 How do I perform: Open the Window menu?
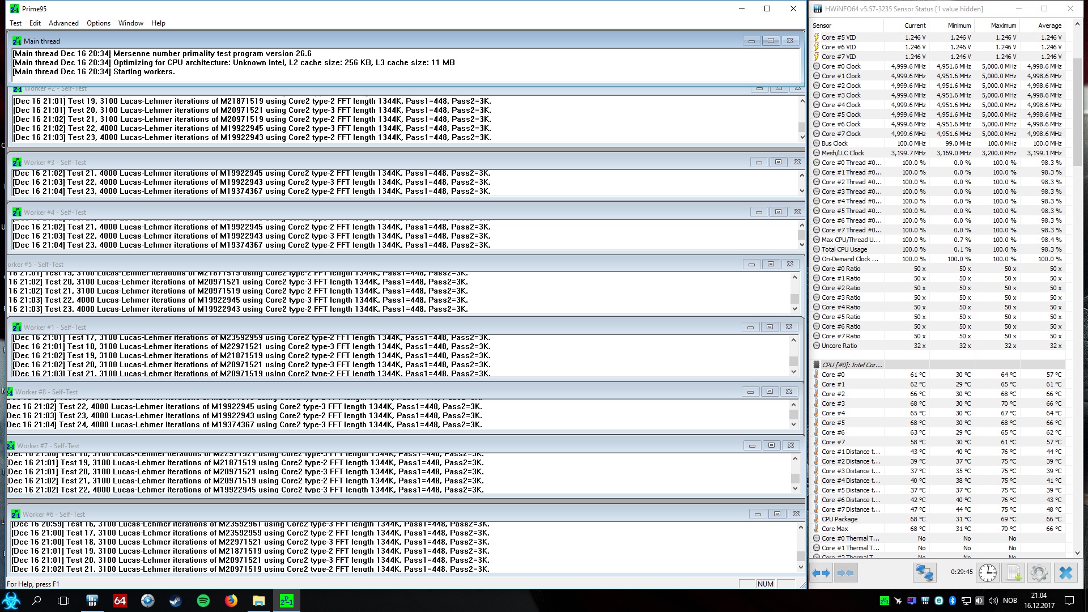(x=131, y=23)
